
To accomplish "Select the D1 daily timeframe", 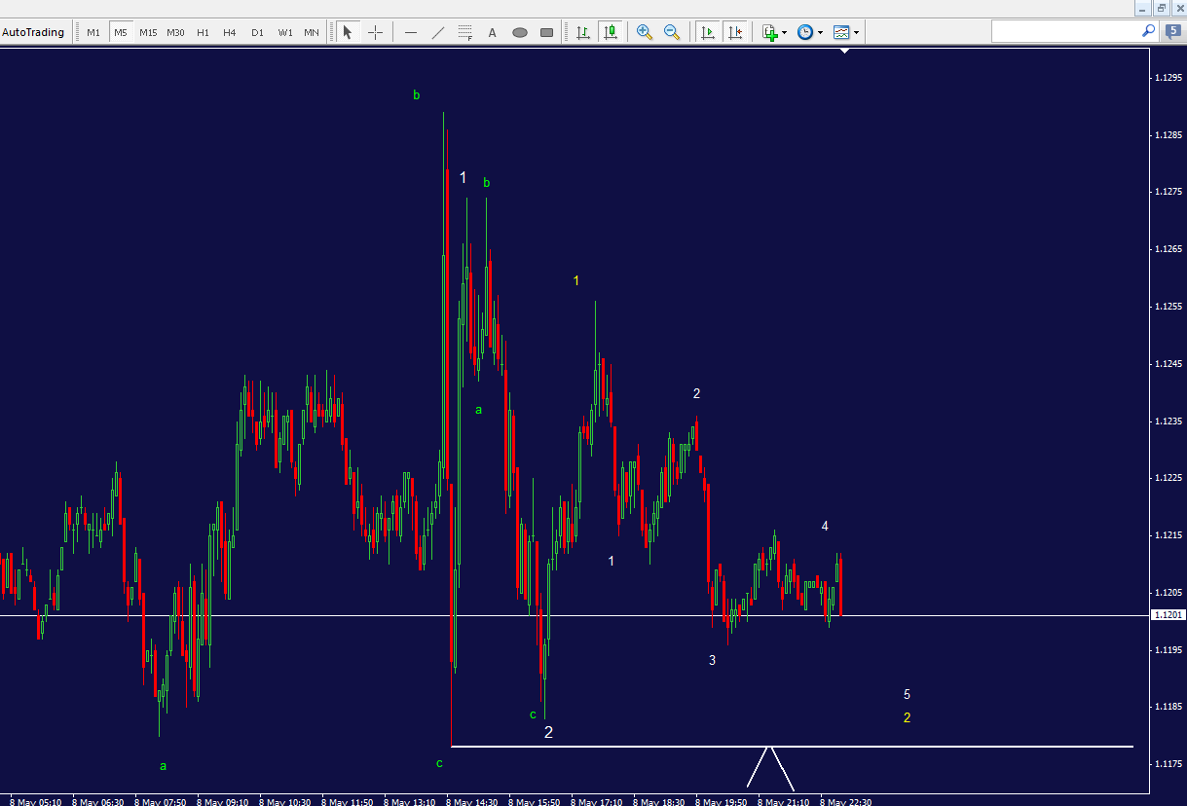I will [x=257, y=31].
